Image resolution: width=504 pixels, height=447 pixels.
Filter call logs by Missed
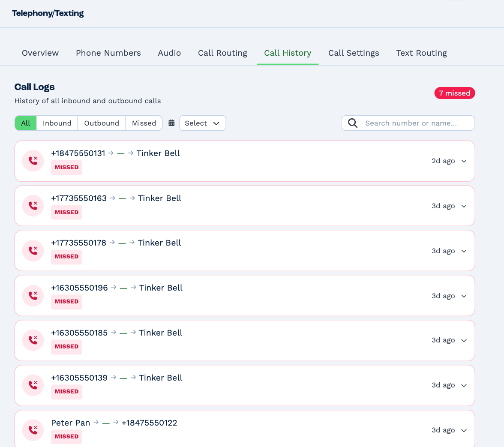[x=144, y=123]
